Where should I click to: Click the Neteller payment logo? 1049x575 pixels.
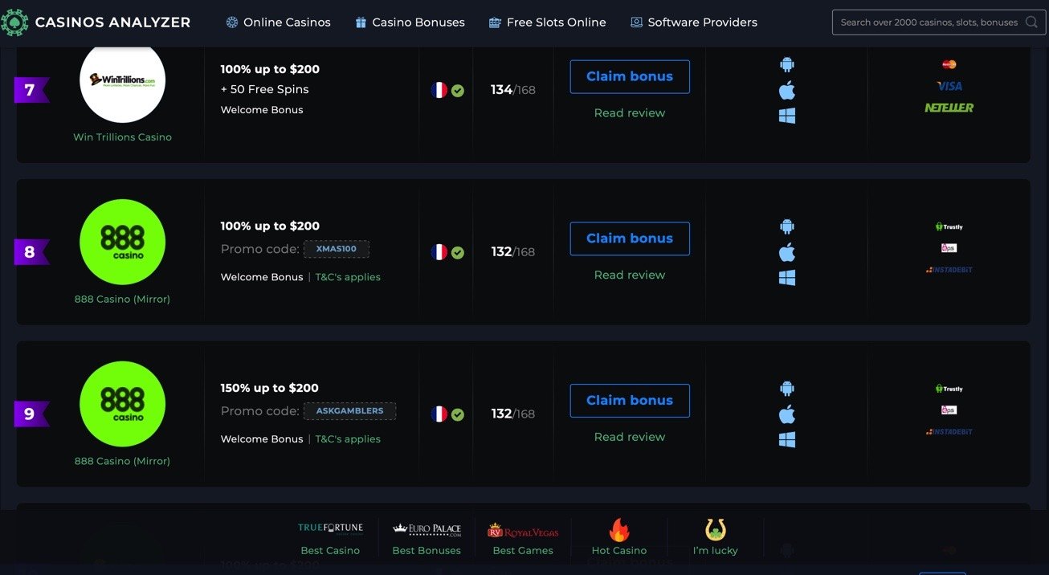pos(949,108)
